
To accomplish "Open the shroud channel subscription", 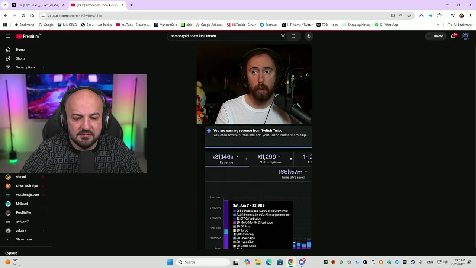I will pos(21,177).
